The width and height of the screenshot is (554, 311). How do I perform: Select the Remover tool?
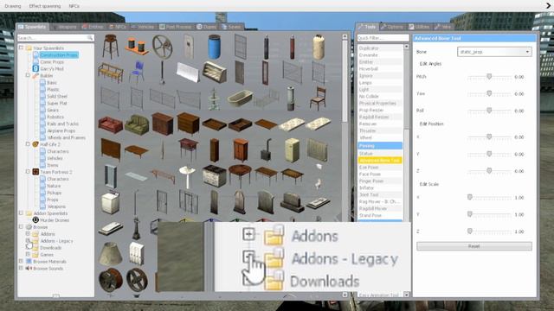pyautogui.click(x=380, y=124)
